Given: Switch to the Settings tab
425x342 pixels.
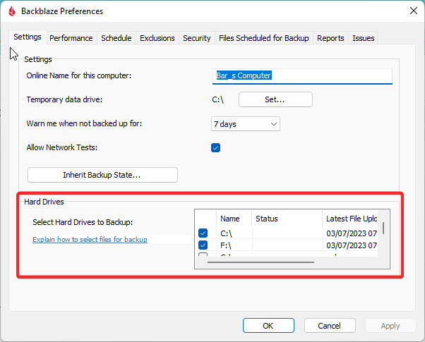Looking at the screenshot, I should coord(28,37).
